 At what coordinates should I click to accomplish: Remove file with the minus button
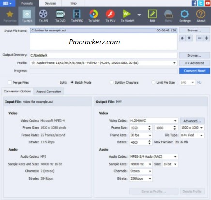tap(200, 38)
